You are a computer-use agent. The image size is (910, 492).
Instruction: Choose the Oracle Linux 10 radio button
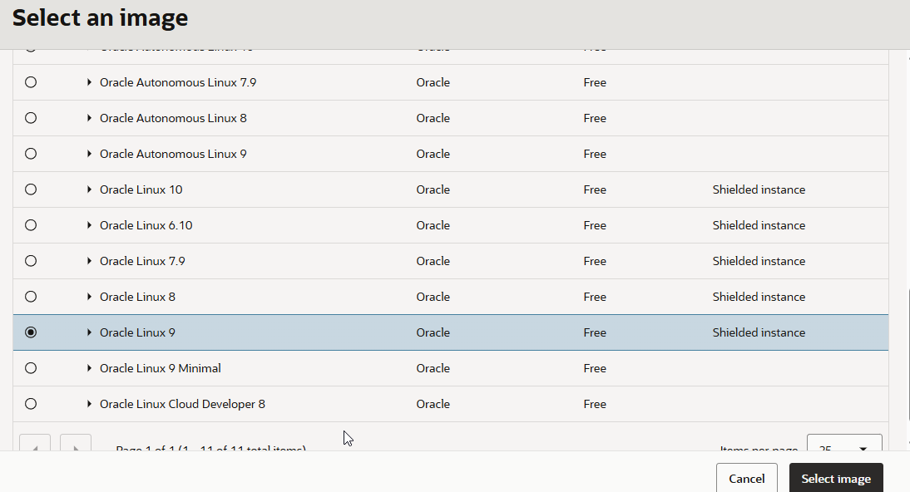(x=31, y=189)
